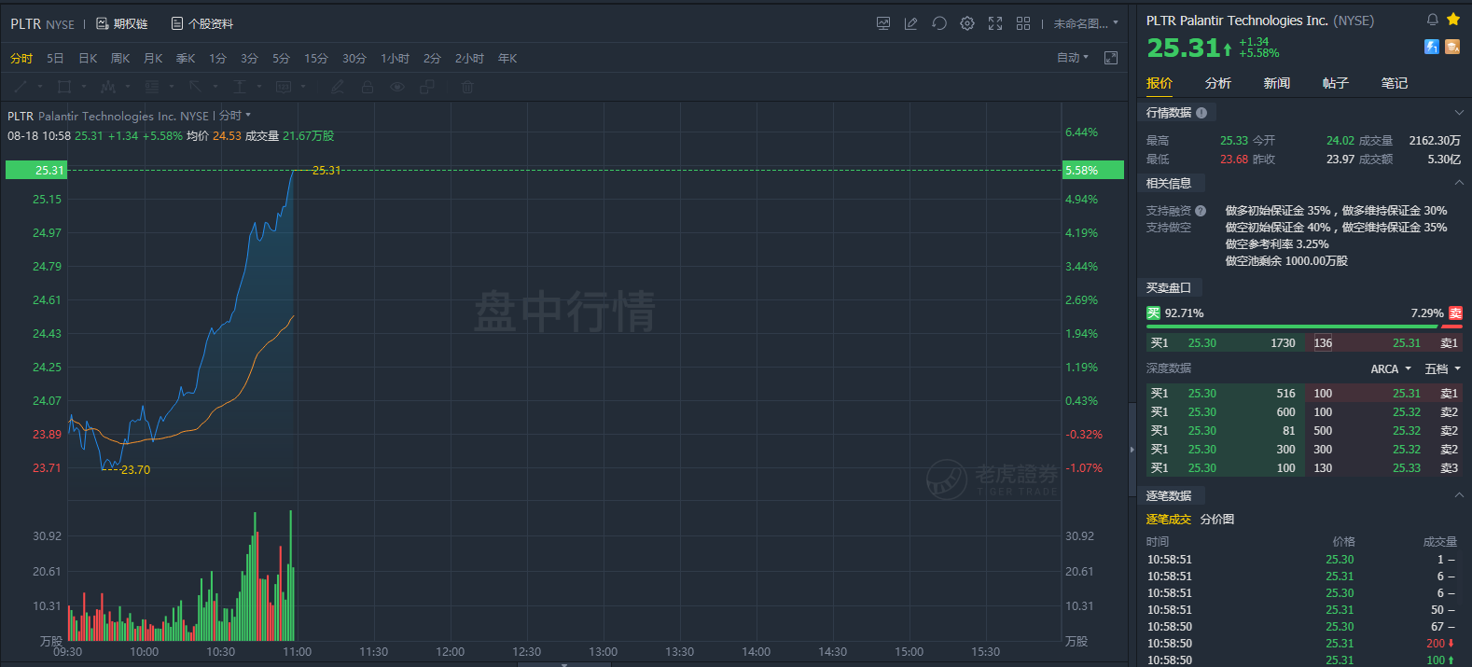Open the 未命名图 chart layout dropdown
The width and height of the screenshot is (1472, 667).
[x=1086, y=23]
